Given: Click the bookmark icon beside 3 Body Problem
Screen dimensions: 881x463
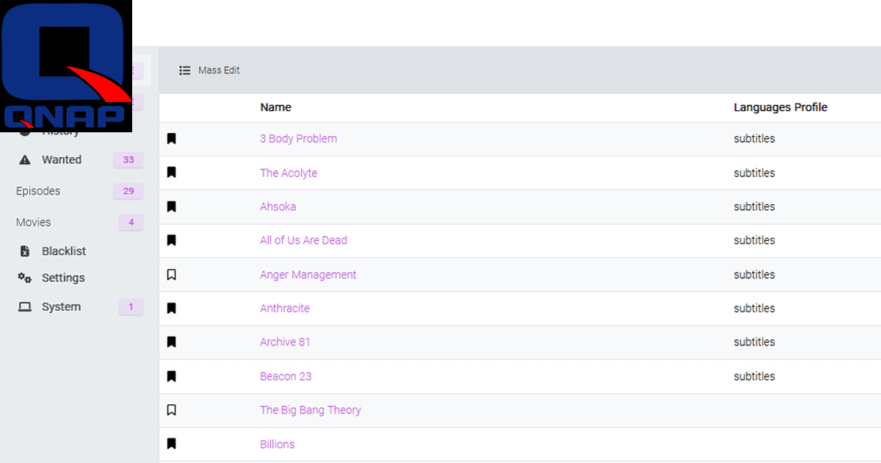Looking at the screenshot, I should 172,139.
